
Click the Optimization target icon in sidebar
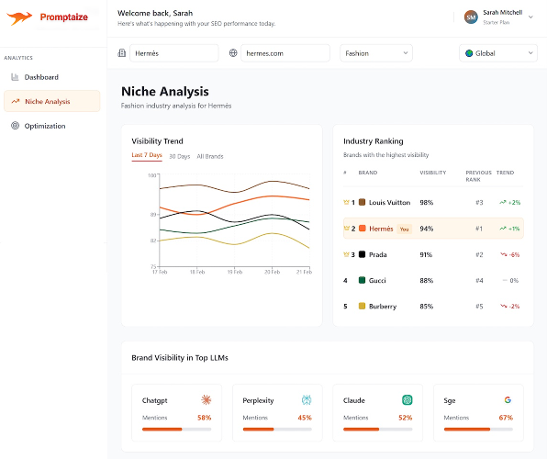[x=15, y=126]
